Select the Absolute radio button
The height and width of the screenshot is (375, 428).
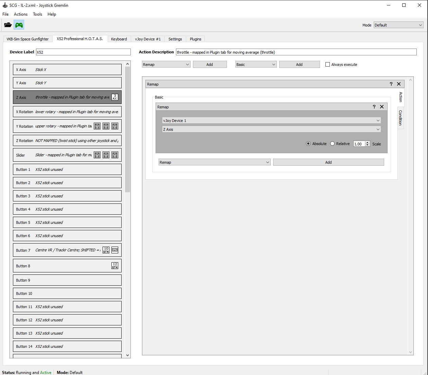308,144
